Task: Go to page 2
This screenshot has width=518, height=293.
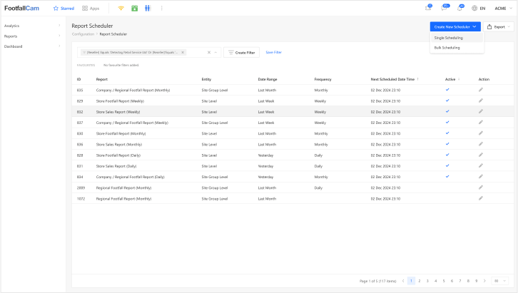Action: coord(420,281)
